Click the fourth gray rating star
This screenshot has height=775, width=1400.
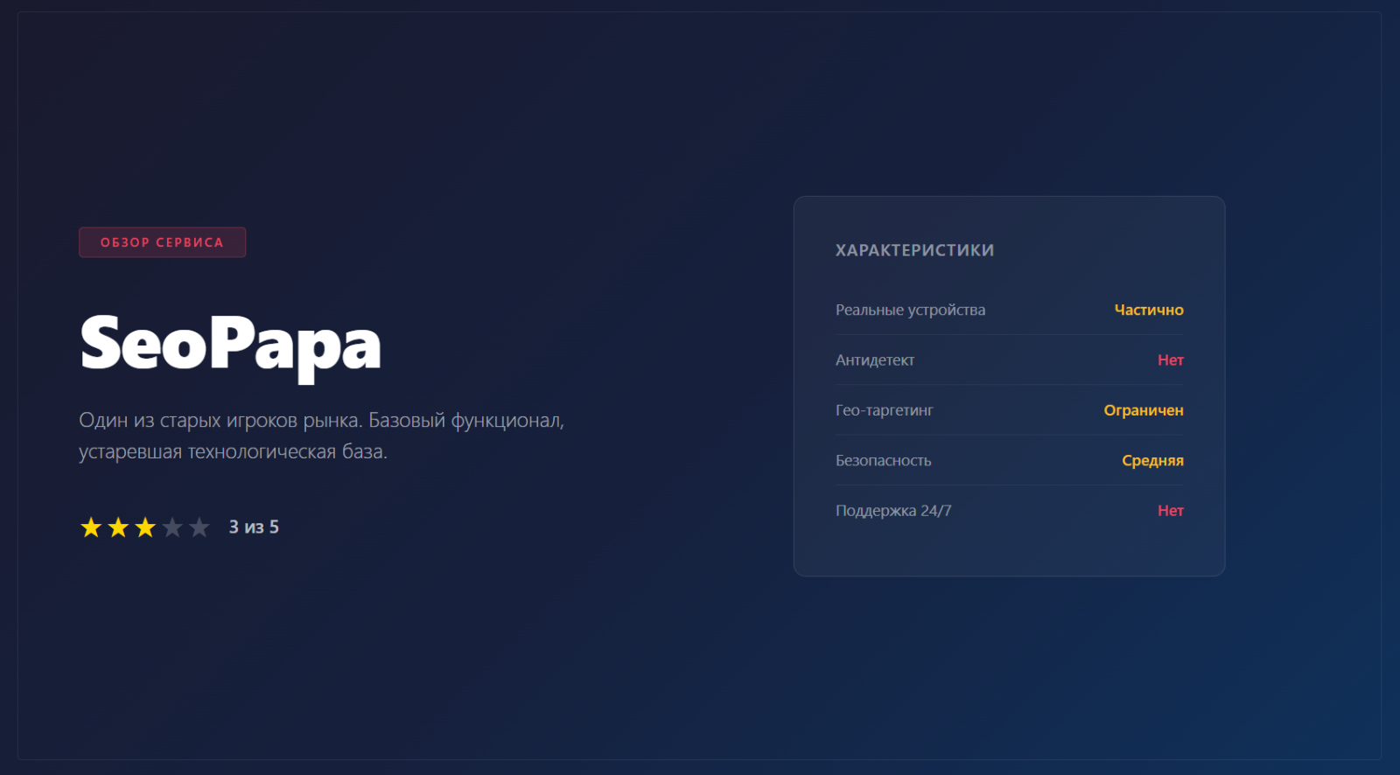pyautogui.click(x=172, y=527)
